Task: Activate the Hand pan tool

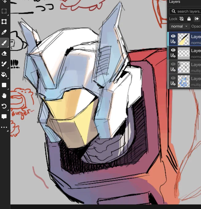Action: pos(4,96)
